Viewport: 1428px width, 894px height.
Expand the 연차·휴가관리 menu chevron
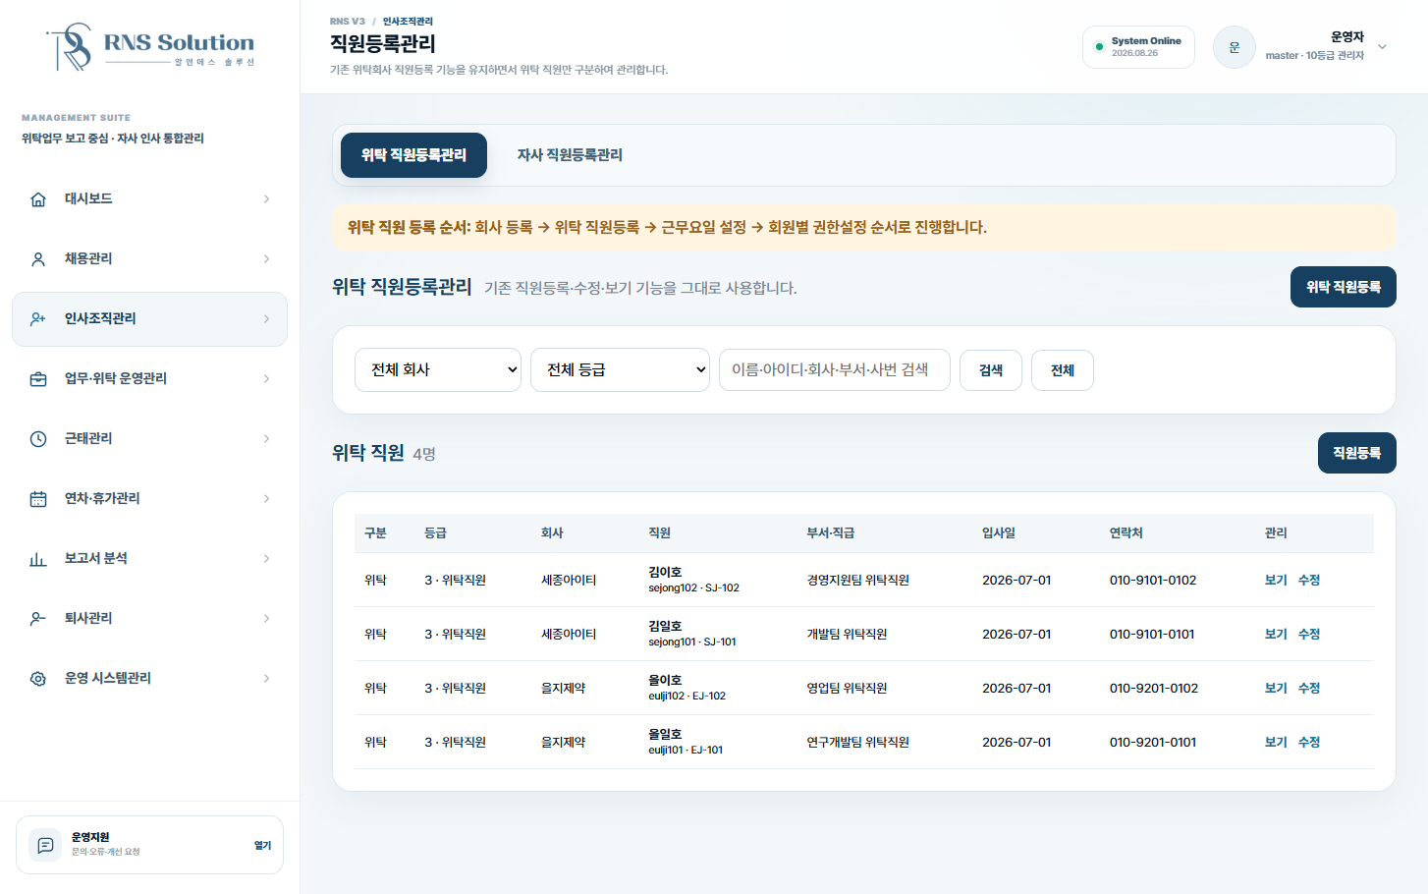click(266, 499)
